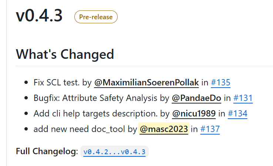This screenshot has width=273, height=166.
Task: Open pull request #135
Action: [x=220, y=82]
